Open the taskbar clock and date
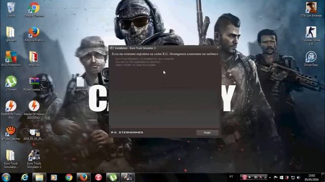 click(312, 177)
